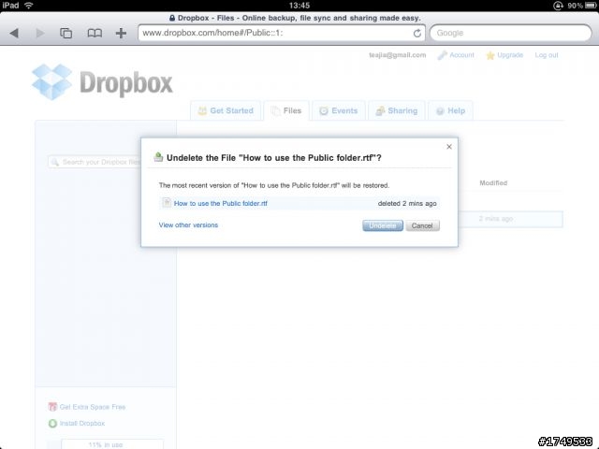Click the gift icon beside Get Extra Space
599x449 pixels.
(52, 407)
